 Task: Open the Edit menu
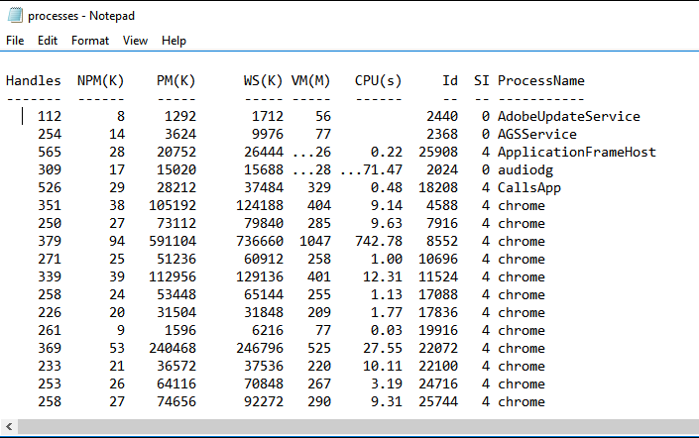tap(48, 41)
